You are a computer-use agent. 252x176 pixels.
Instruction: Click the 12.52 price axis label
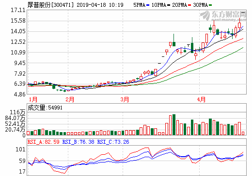18,42
